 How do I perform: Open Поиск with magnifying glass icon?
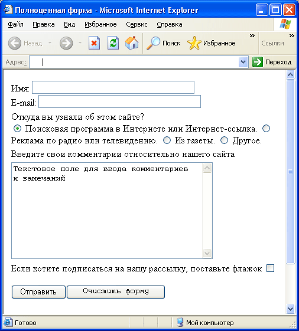click(153, 43)
